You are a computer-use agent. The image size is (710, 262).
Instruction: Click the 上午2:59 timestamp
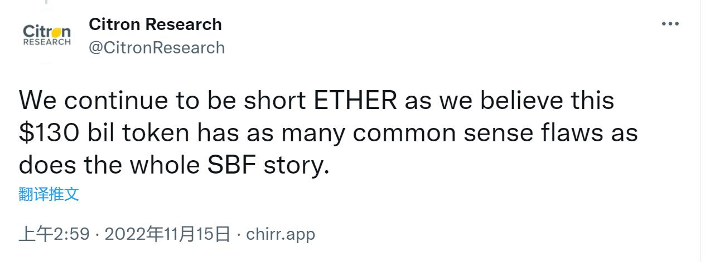coord(54,234)
